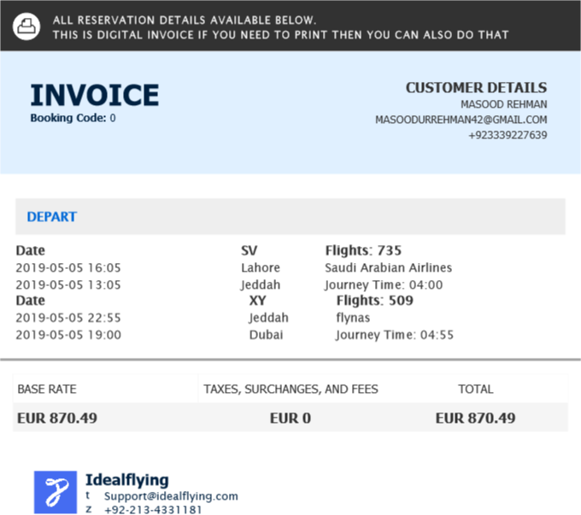The height and width of the screenshot is (515, 581).
Task: Click the Idealflying company name
Action: point(127,480)
